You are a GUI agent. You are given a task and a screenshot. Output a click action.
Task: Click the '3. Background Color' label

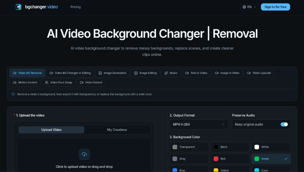(x=185, y=137)
